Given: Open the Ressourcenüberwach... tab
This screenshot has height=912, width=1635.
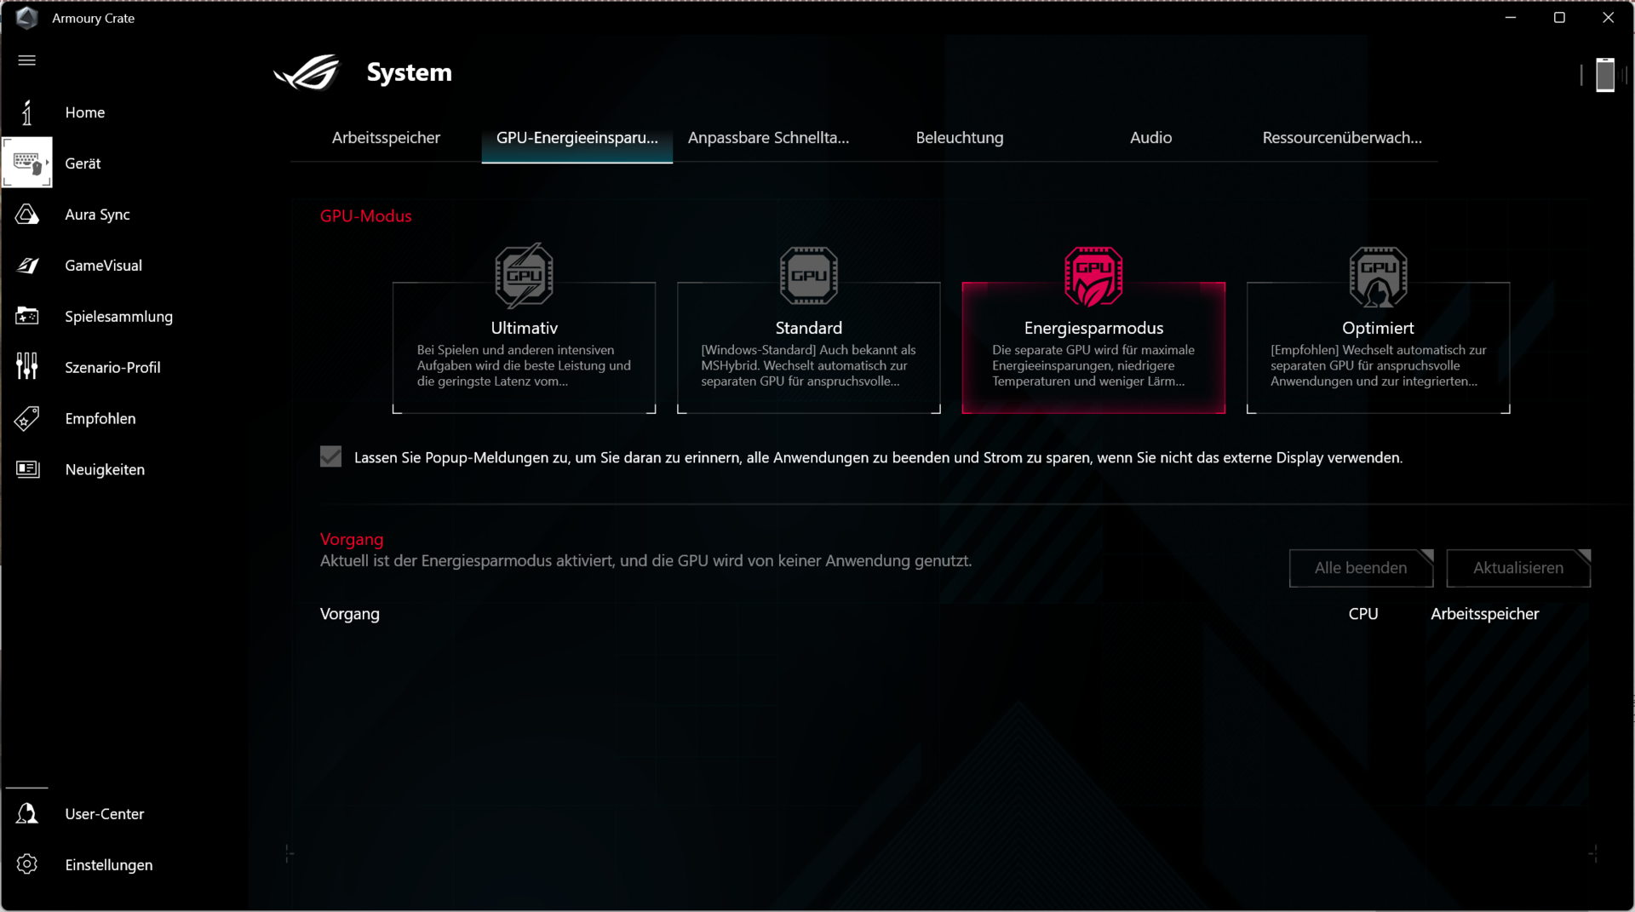Looking at the screenshot, I should point(1342,138).
